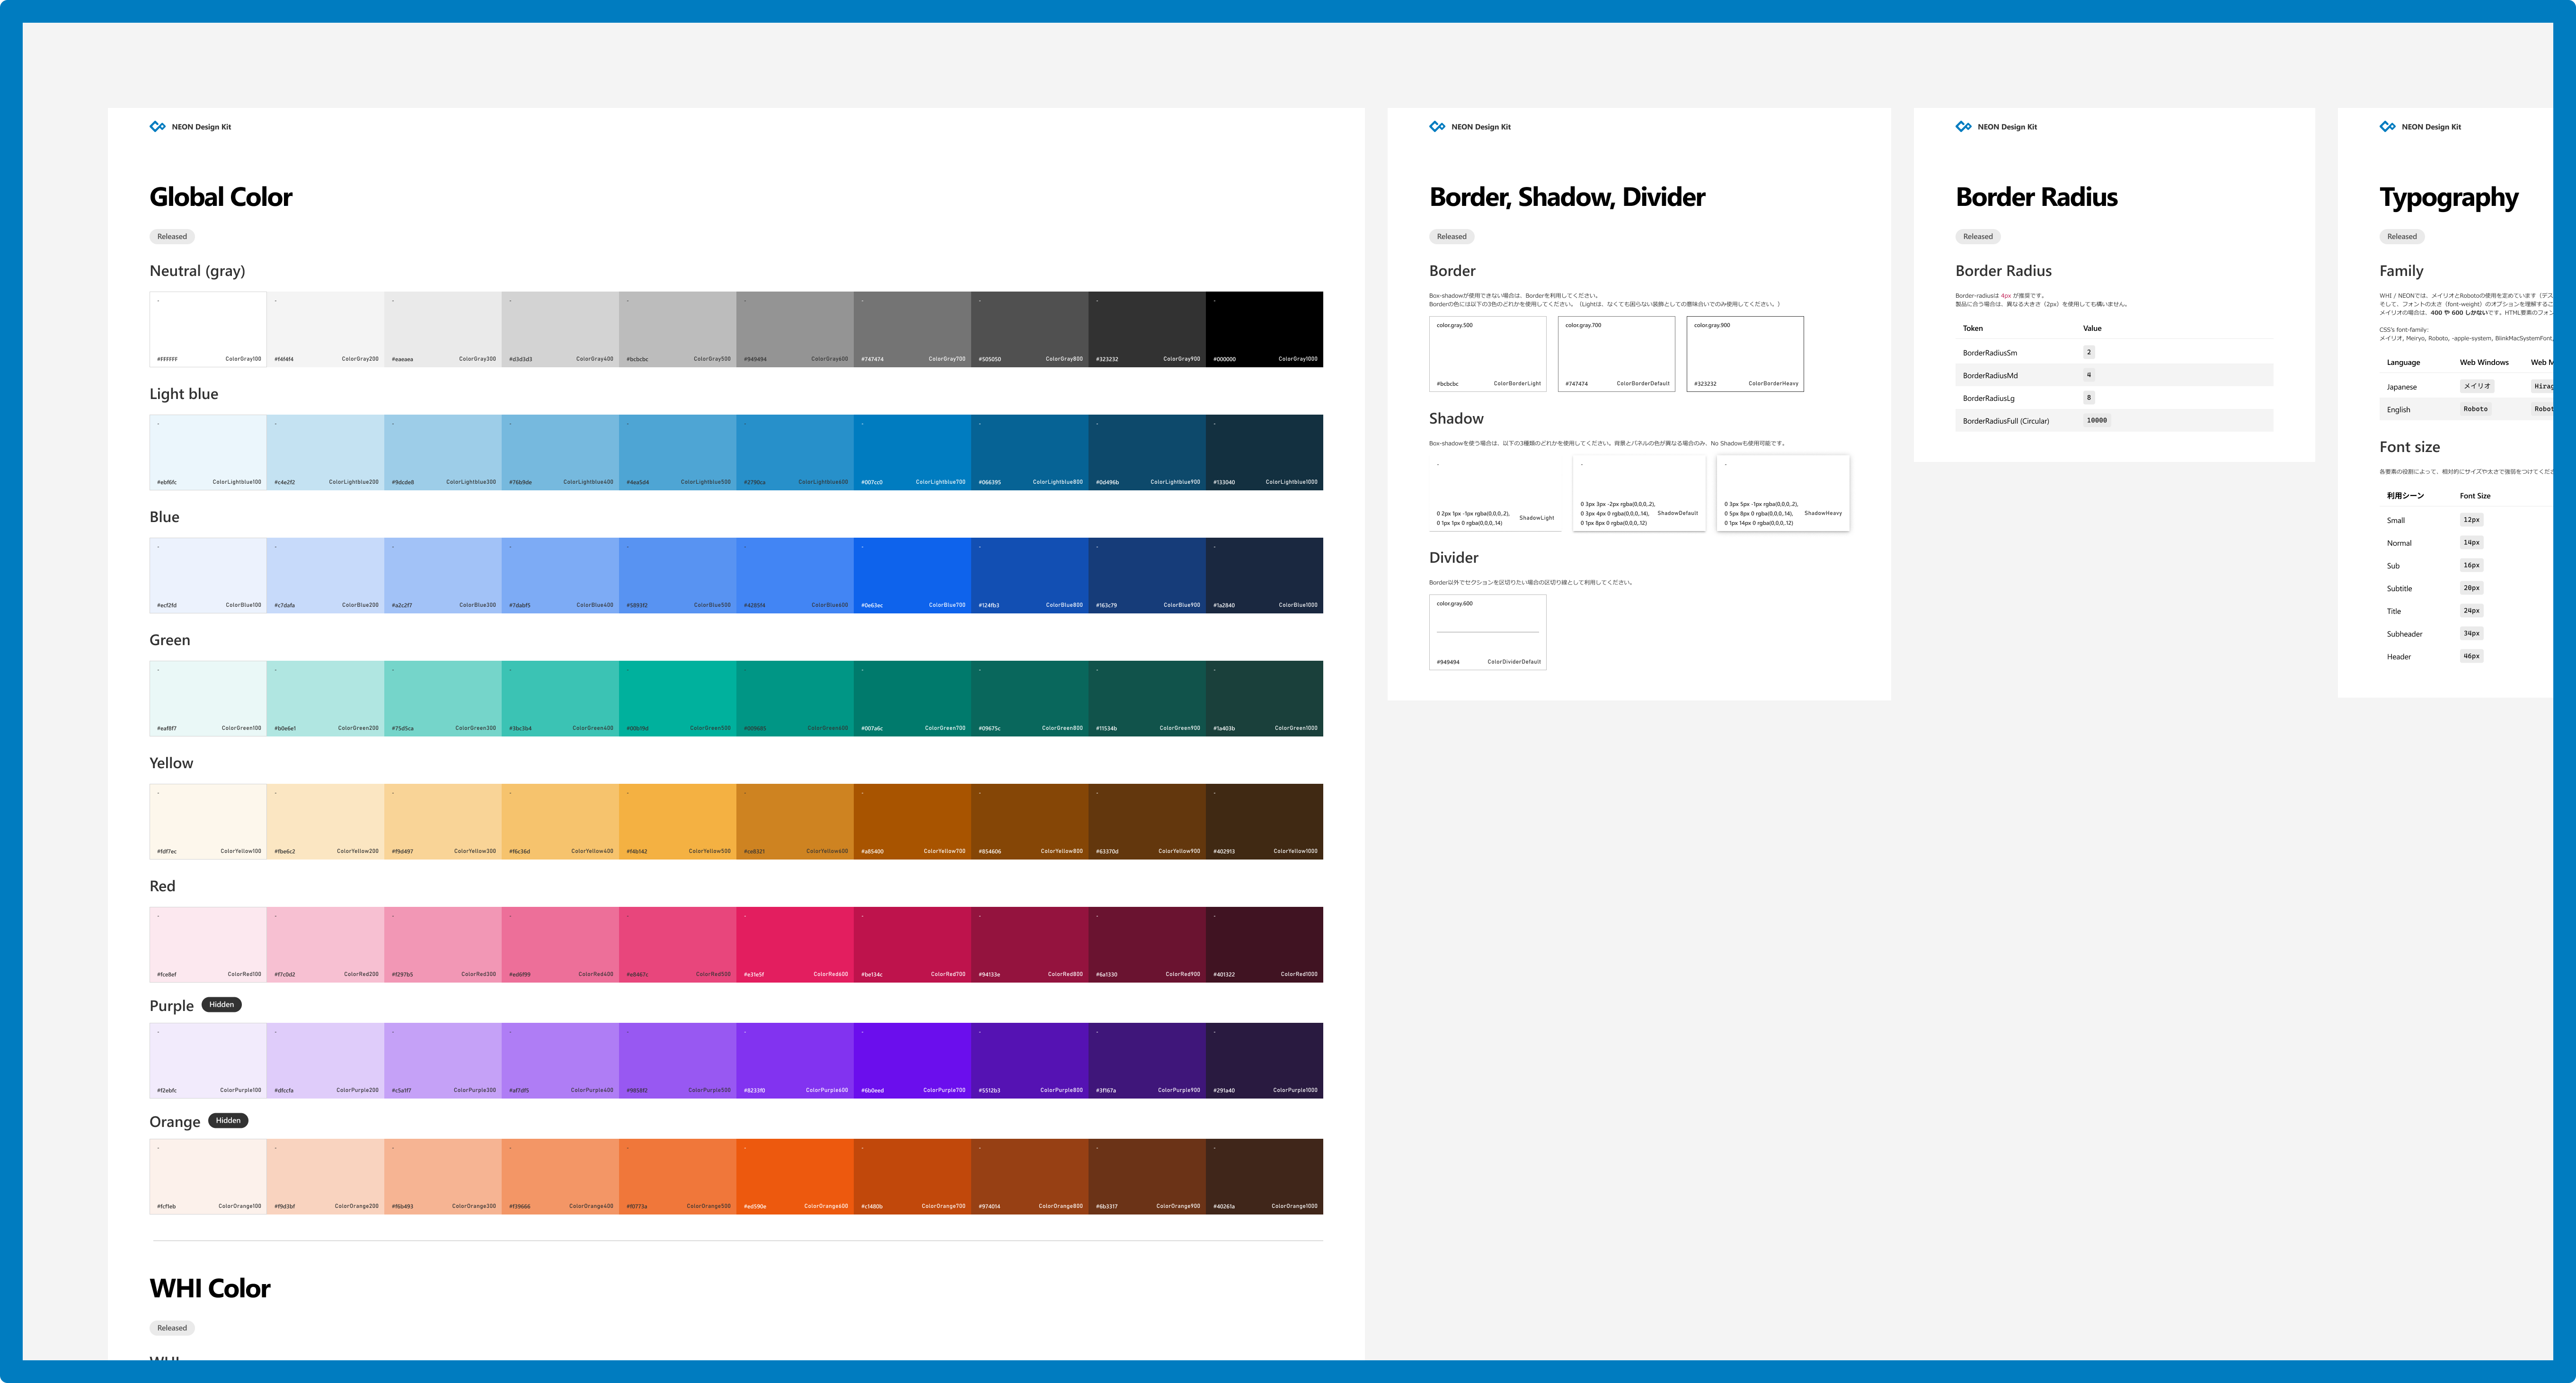Pick the ColorYellow700 swatch
The width and height of the screenshot is (2576, 1383).
point(912,821)
